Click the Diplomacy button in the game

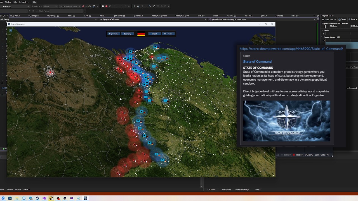114,34
